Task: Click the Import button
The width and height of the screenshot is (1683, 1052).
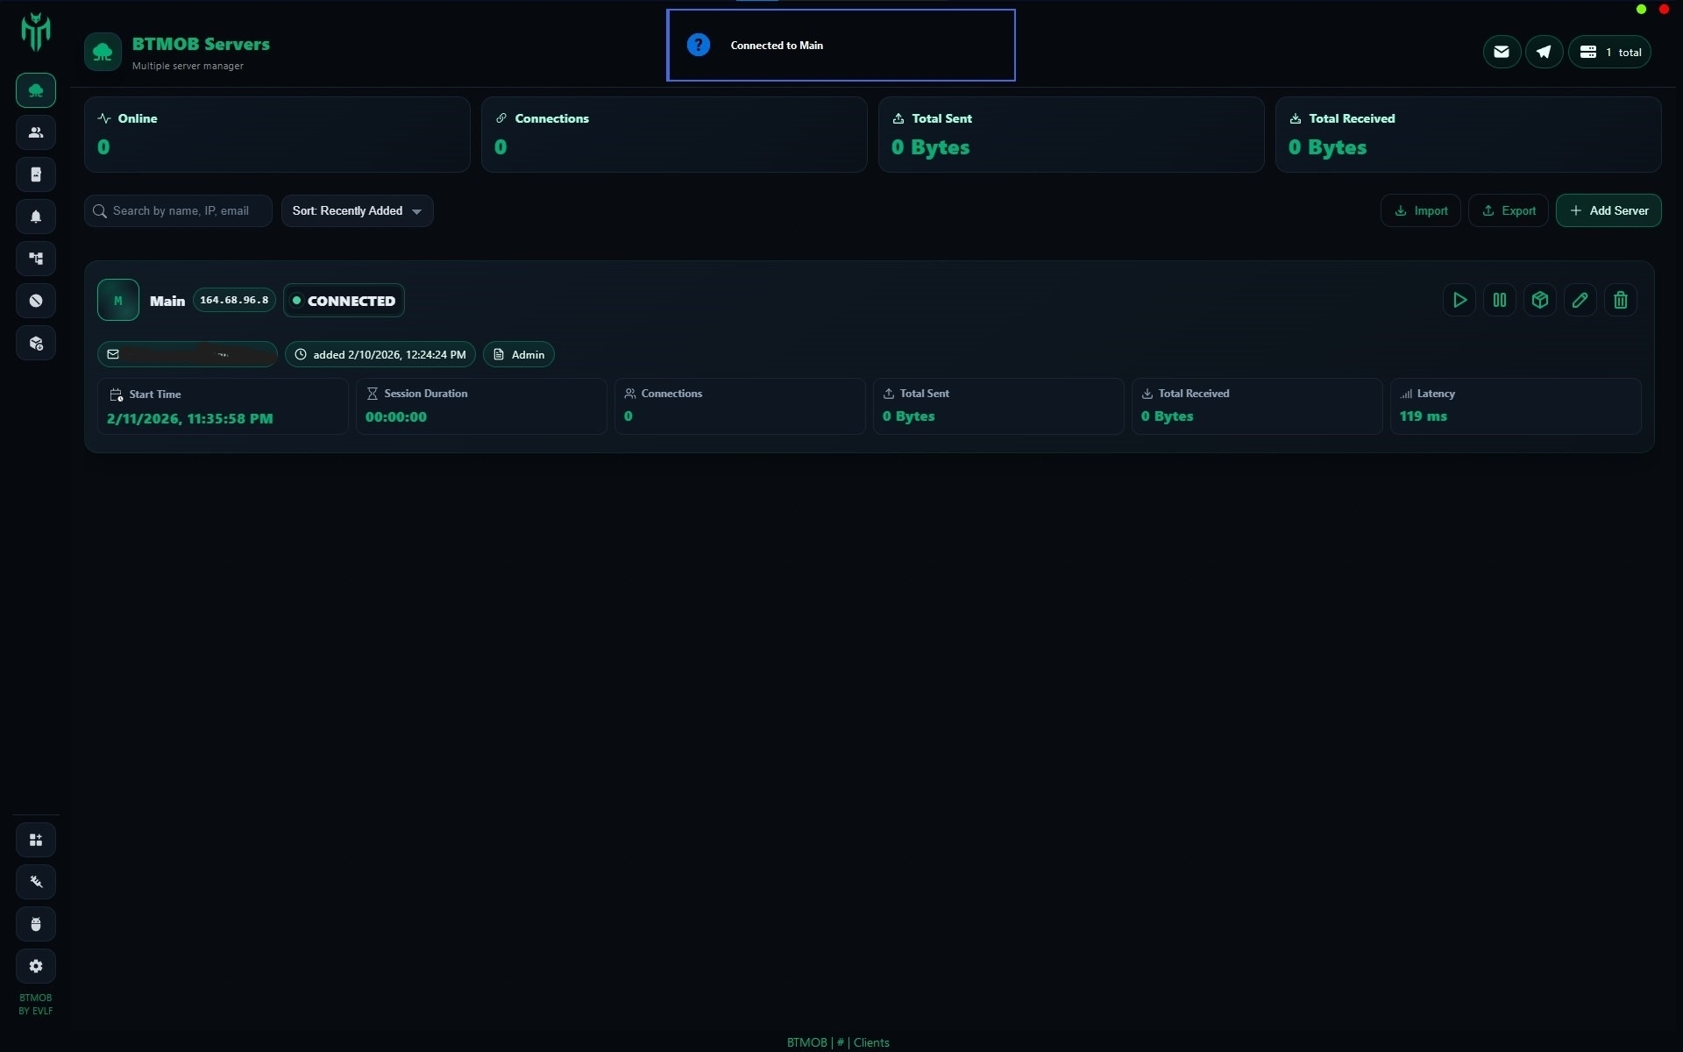Action: pyautogui.click(x=1421, y=210)
